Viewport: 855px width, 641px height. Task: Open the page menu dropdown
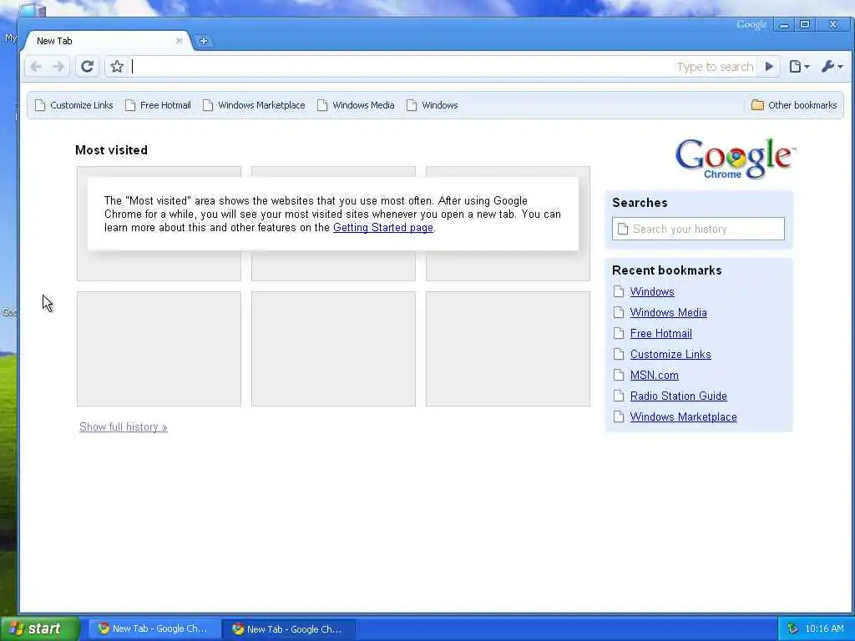point(799,67)
